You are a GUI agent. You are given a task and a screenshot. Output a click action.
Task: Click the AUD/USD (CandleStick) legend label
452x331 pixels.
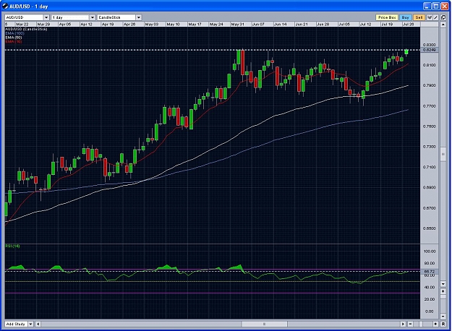[26, 29]
